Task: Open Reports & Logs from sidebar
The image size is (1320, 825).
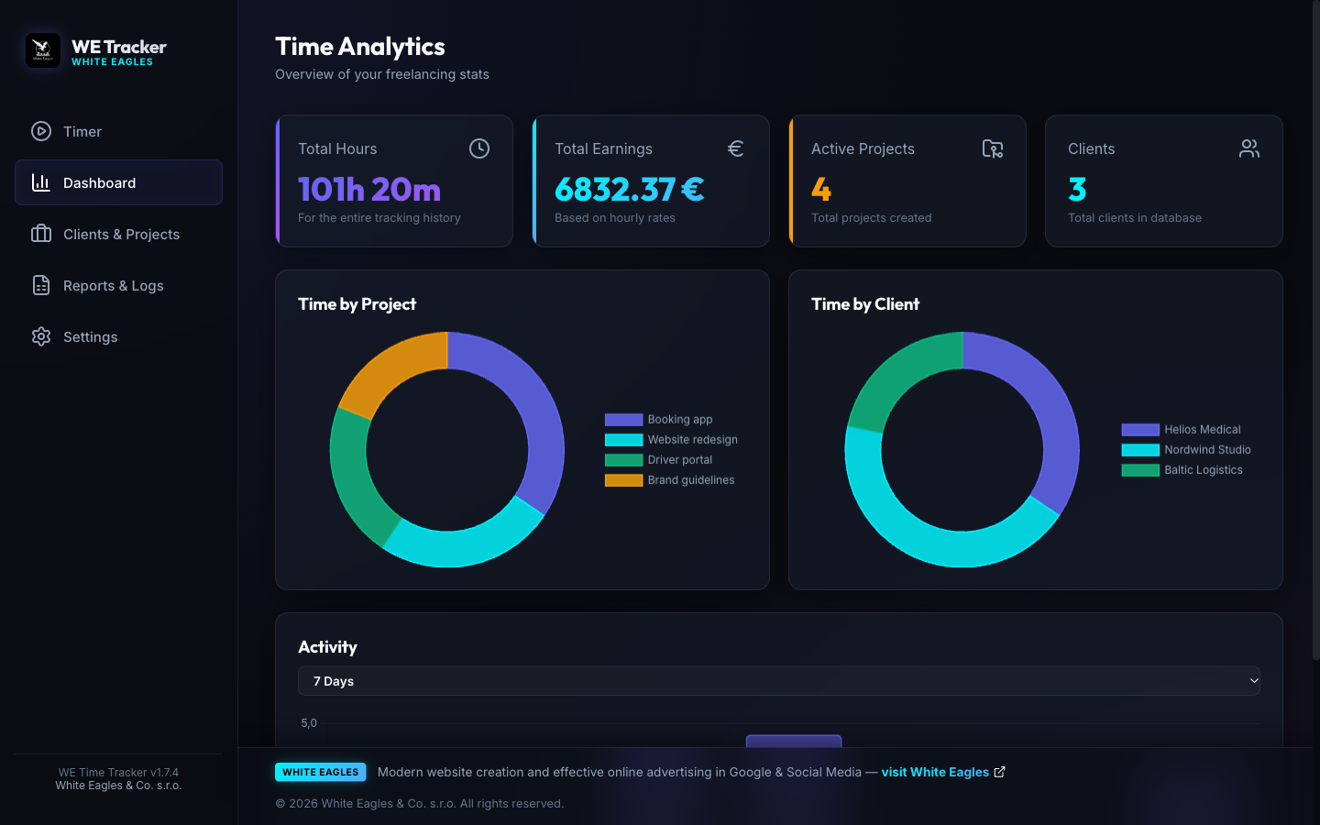Action: [118, 285]
